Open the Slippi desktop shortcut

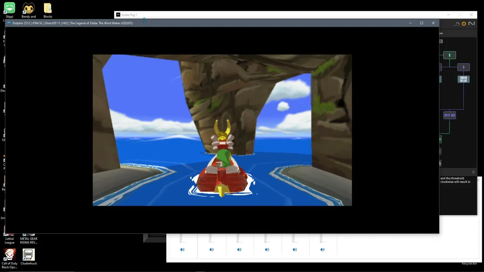tap(9, 10)
